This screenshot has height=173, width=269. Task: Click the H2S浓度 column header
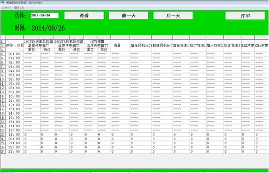click(x=248, y=46)
